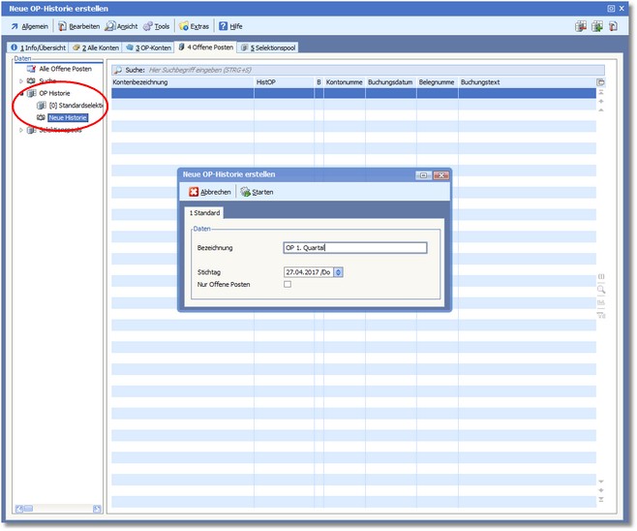Open the Hilfe menu

(x=230, y=26)
